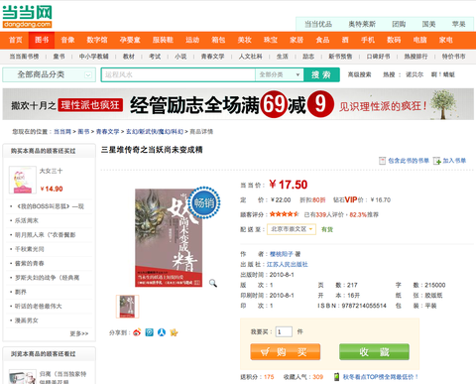Click the small book cover thumbnail
The height and width of the screenshot is (384, 476).
[127, 307]
